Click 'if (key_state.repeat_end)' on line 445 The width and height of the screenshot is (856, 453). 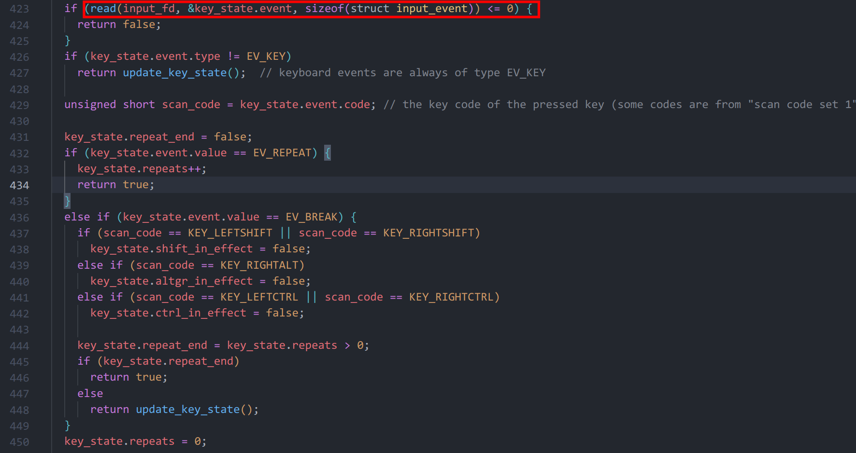pyautogui.click(x=158, y=361)
